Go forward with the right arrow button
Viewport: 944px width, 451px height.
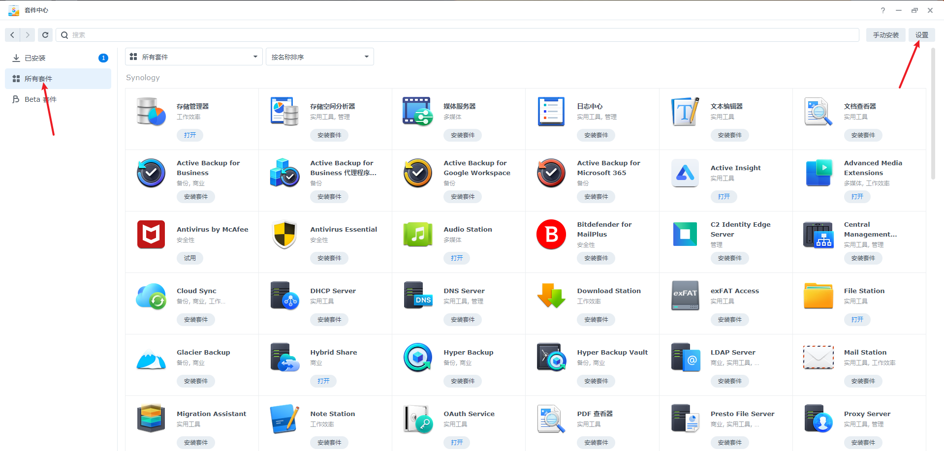(28, 35)
